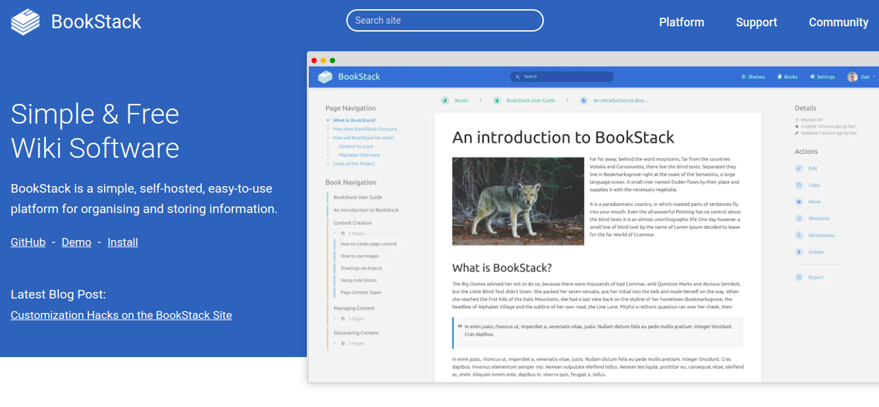Click the Delete trash icon under Actions
The image size is (879, 407).
coord(799,252)
